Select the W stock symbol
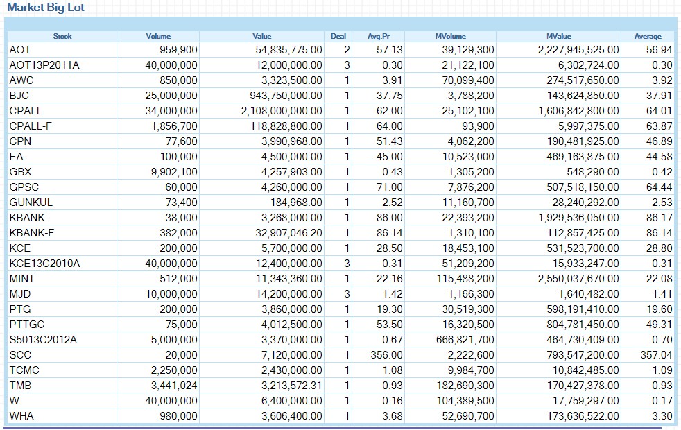Viewport: 681px width, 430px height. coord(15,400)
